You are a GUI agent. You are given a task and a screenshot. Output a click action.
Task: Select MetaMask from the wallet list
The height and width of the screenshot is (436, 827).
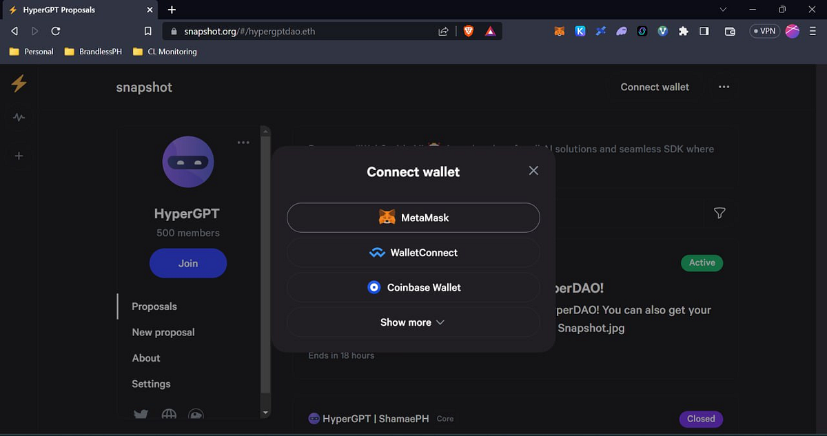tap(413, 217)
